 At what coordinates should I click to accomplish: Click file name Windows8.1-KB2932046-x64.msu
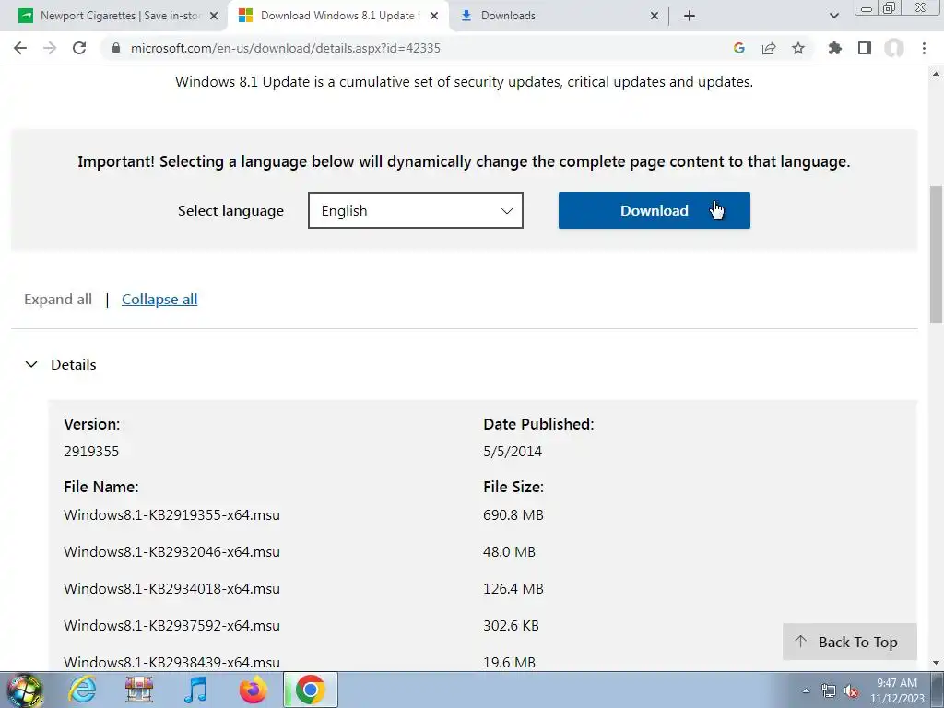171,551
